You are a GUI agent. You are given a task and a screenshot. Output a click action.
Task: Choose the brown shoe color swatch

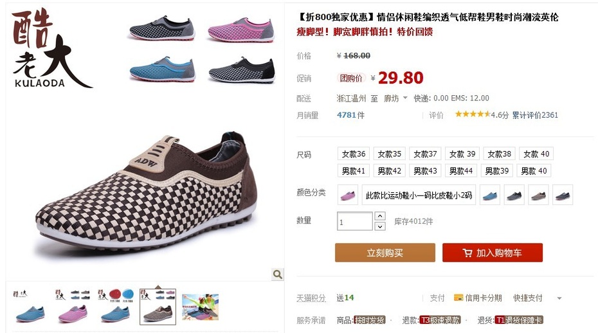coord(538,195)
